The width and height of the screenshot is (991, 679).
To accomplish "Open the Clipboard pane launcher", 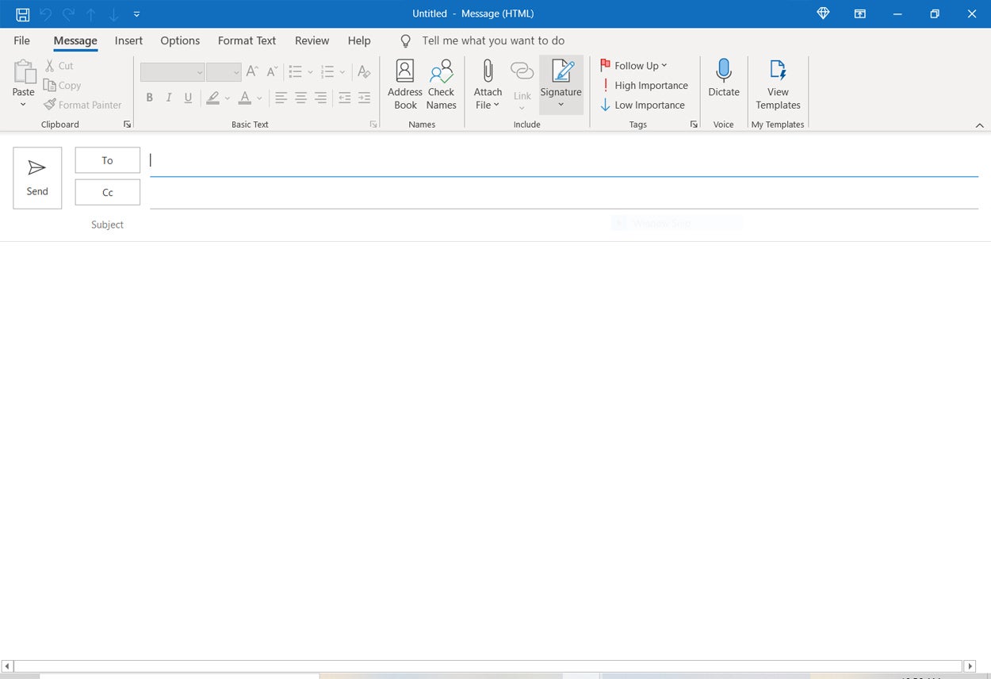I will click(x=127, y=125).
